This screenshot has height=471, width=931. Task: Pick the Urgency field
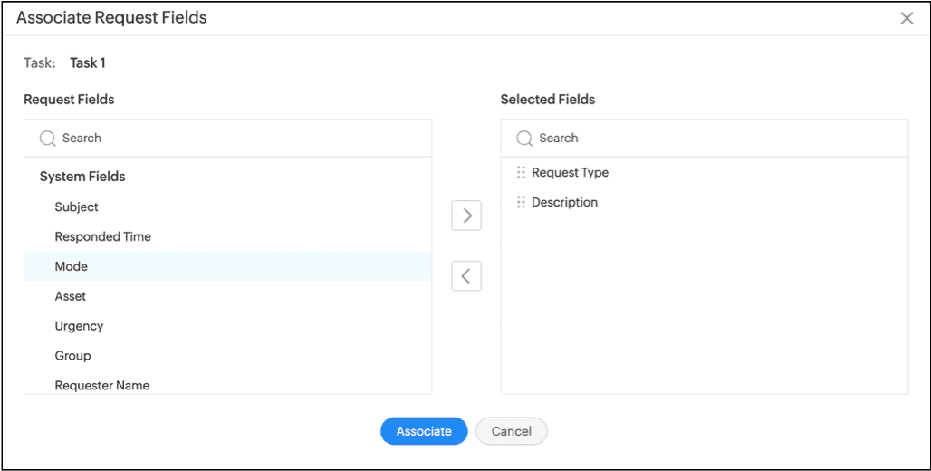(x=80, y=326)
